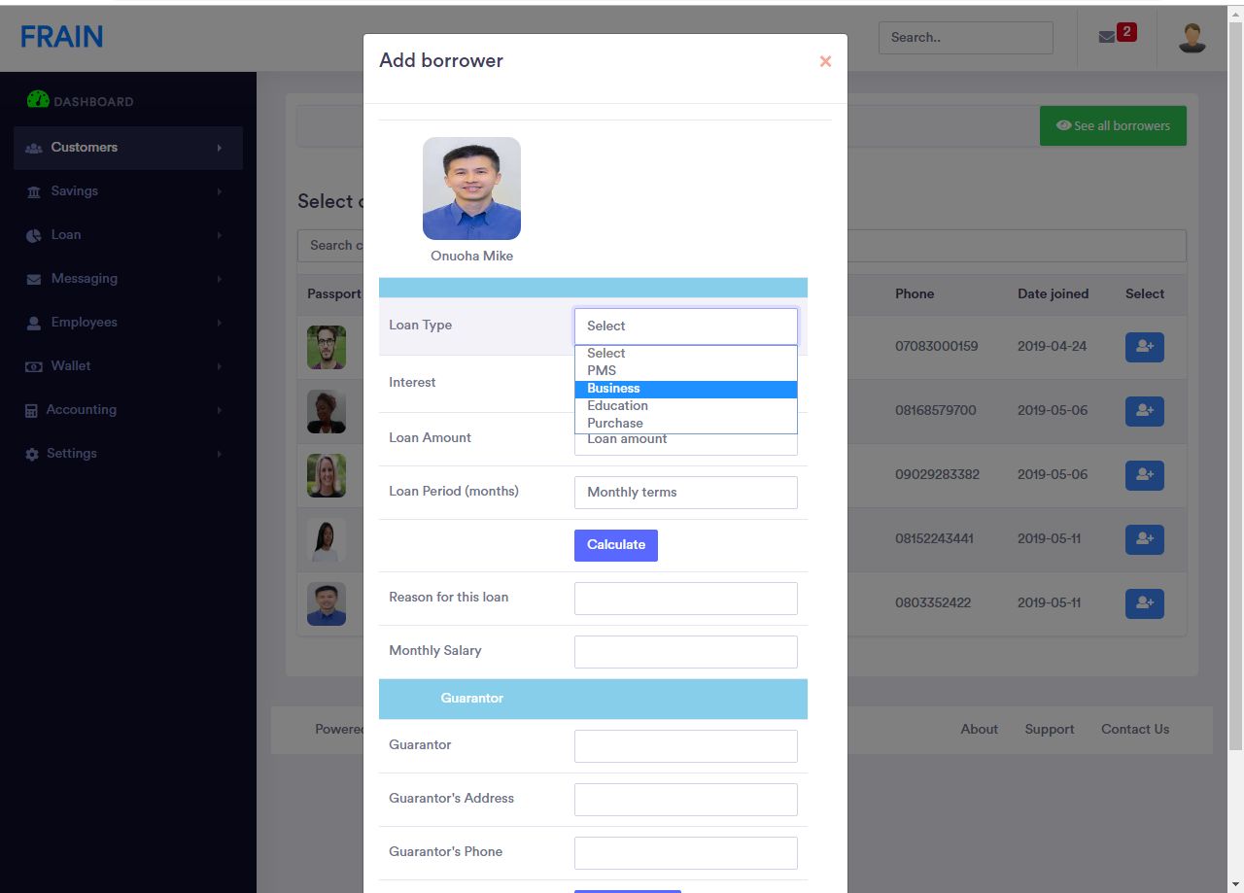Click add-borrower icon for customer 07083000159
The width and height of the screenshot is (1244, 893).
1144,346
